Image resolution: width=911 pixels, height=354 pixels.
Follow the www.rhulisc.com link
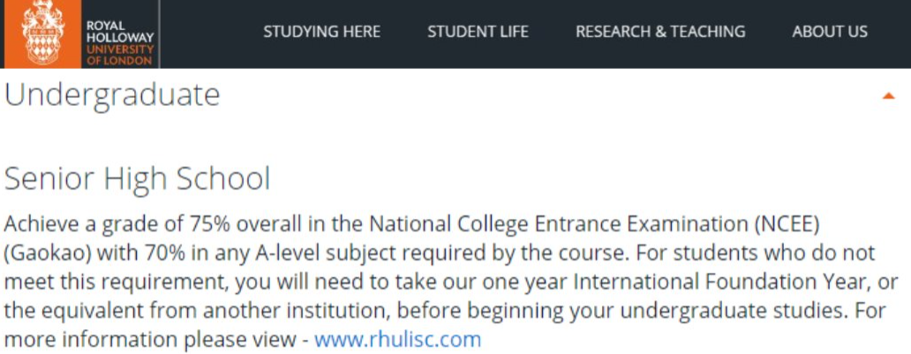coord(398,339)
